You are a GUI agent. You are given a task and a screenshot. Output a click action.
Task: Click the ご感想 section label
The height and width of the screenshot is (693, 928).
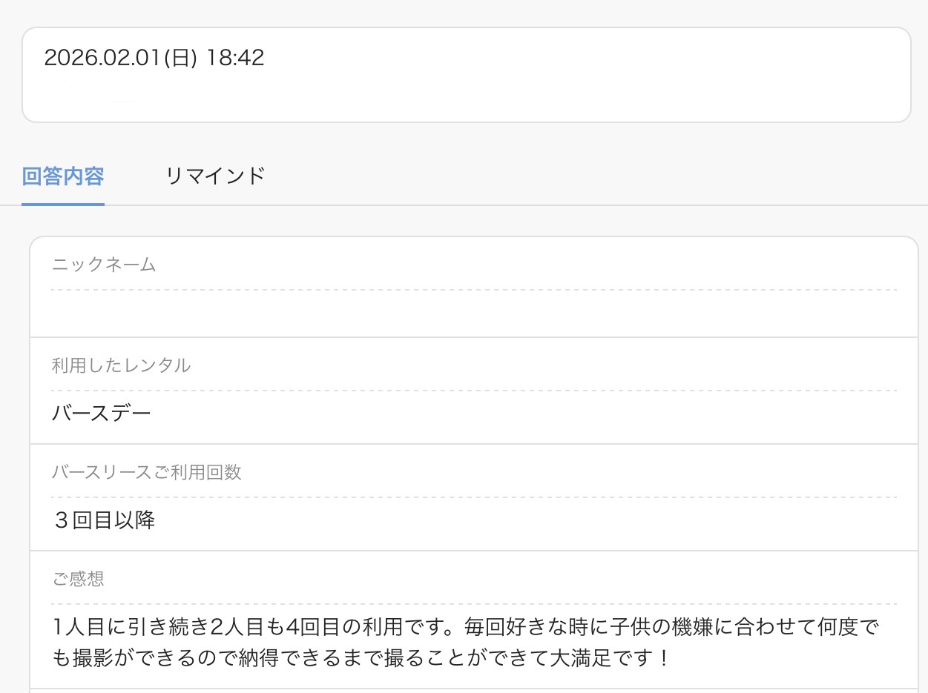pos(78,579)
